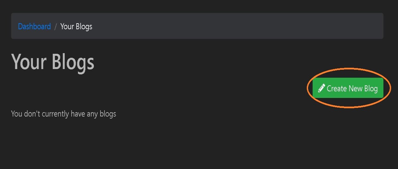Start a new blog via green button

pos(348,88)
